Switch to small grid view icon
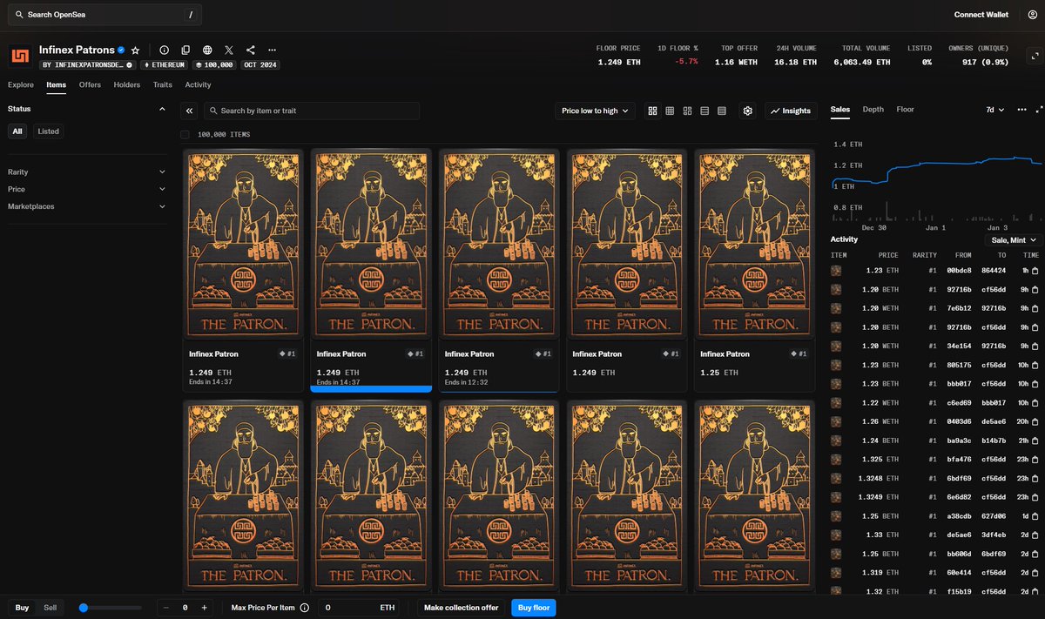The image size is (1045, 619). click(x=670, y=111)
